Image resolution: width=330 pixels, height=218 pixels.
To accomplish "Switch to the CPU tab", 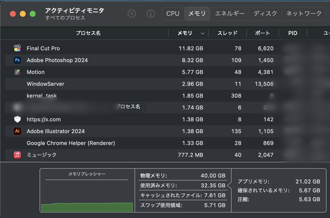I will (173, 13).
